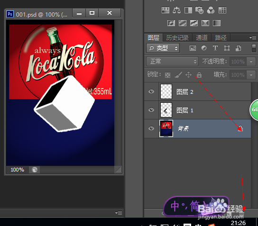Select the 图层 2 layer name
The width and height of the screenshot is (258, 226).
(185, 92)
